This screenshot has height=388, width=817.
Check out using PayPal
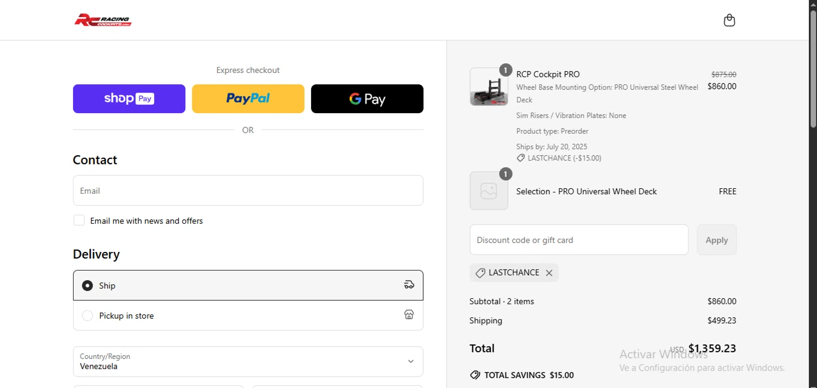[x=248, y=98]
